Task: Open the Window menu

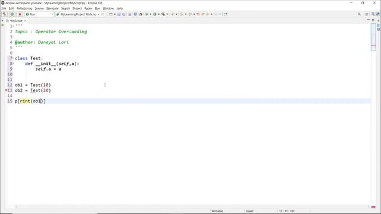Action: click(108, 8)
